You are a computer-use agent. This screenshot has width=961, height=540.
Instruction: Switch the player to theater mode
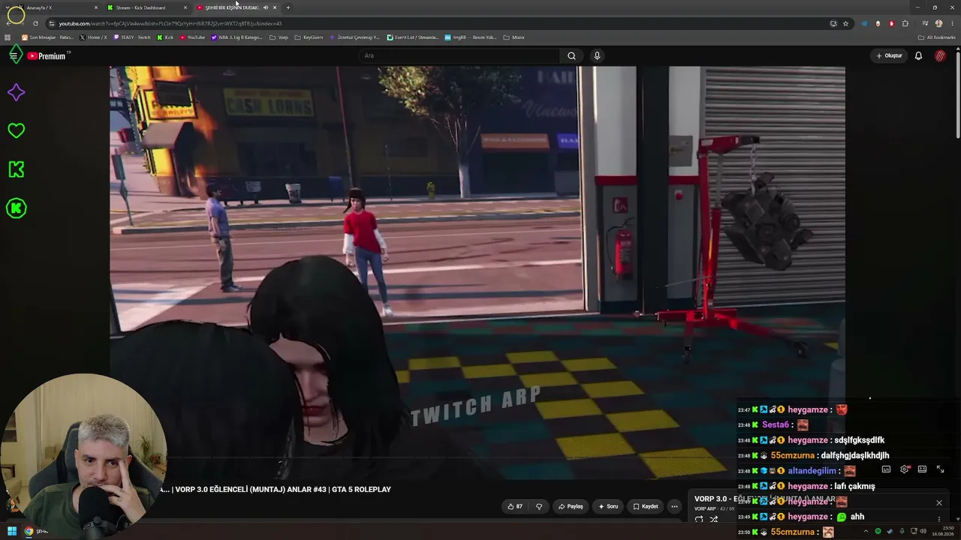coord(922,469)
